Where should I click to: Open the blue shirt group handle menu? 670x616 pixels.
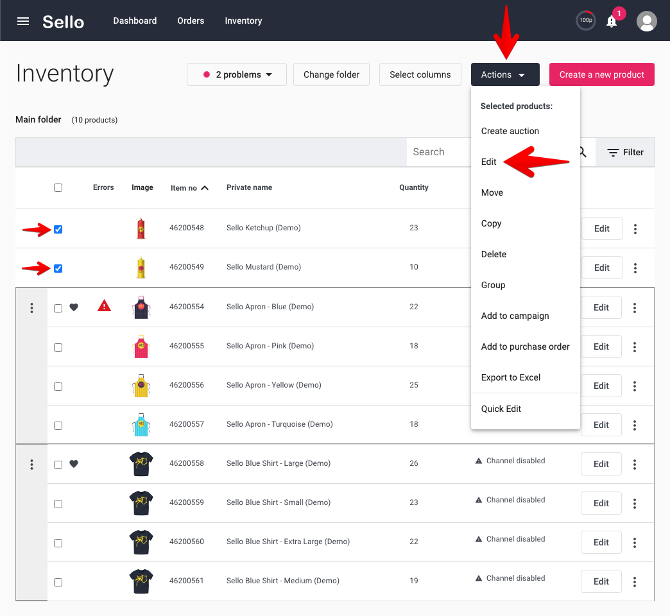(31, 465)
